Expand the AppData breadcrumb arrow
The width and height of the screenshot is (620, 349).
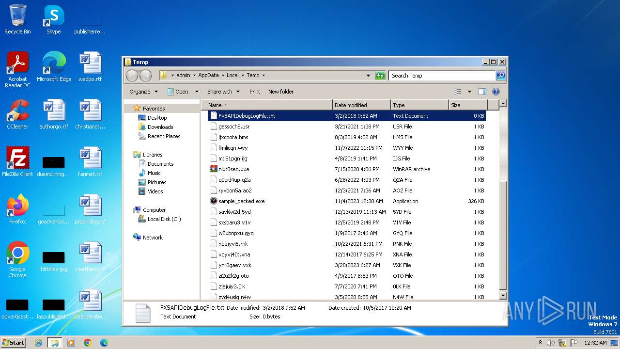tap(223, 76)
